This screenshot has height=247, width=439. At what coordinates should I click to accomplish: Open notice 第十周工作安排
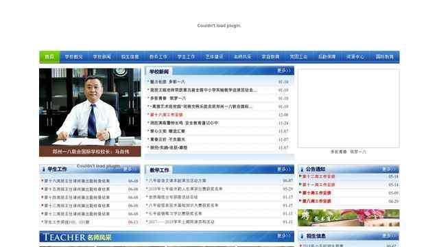coord(317,193)
